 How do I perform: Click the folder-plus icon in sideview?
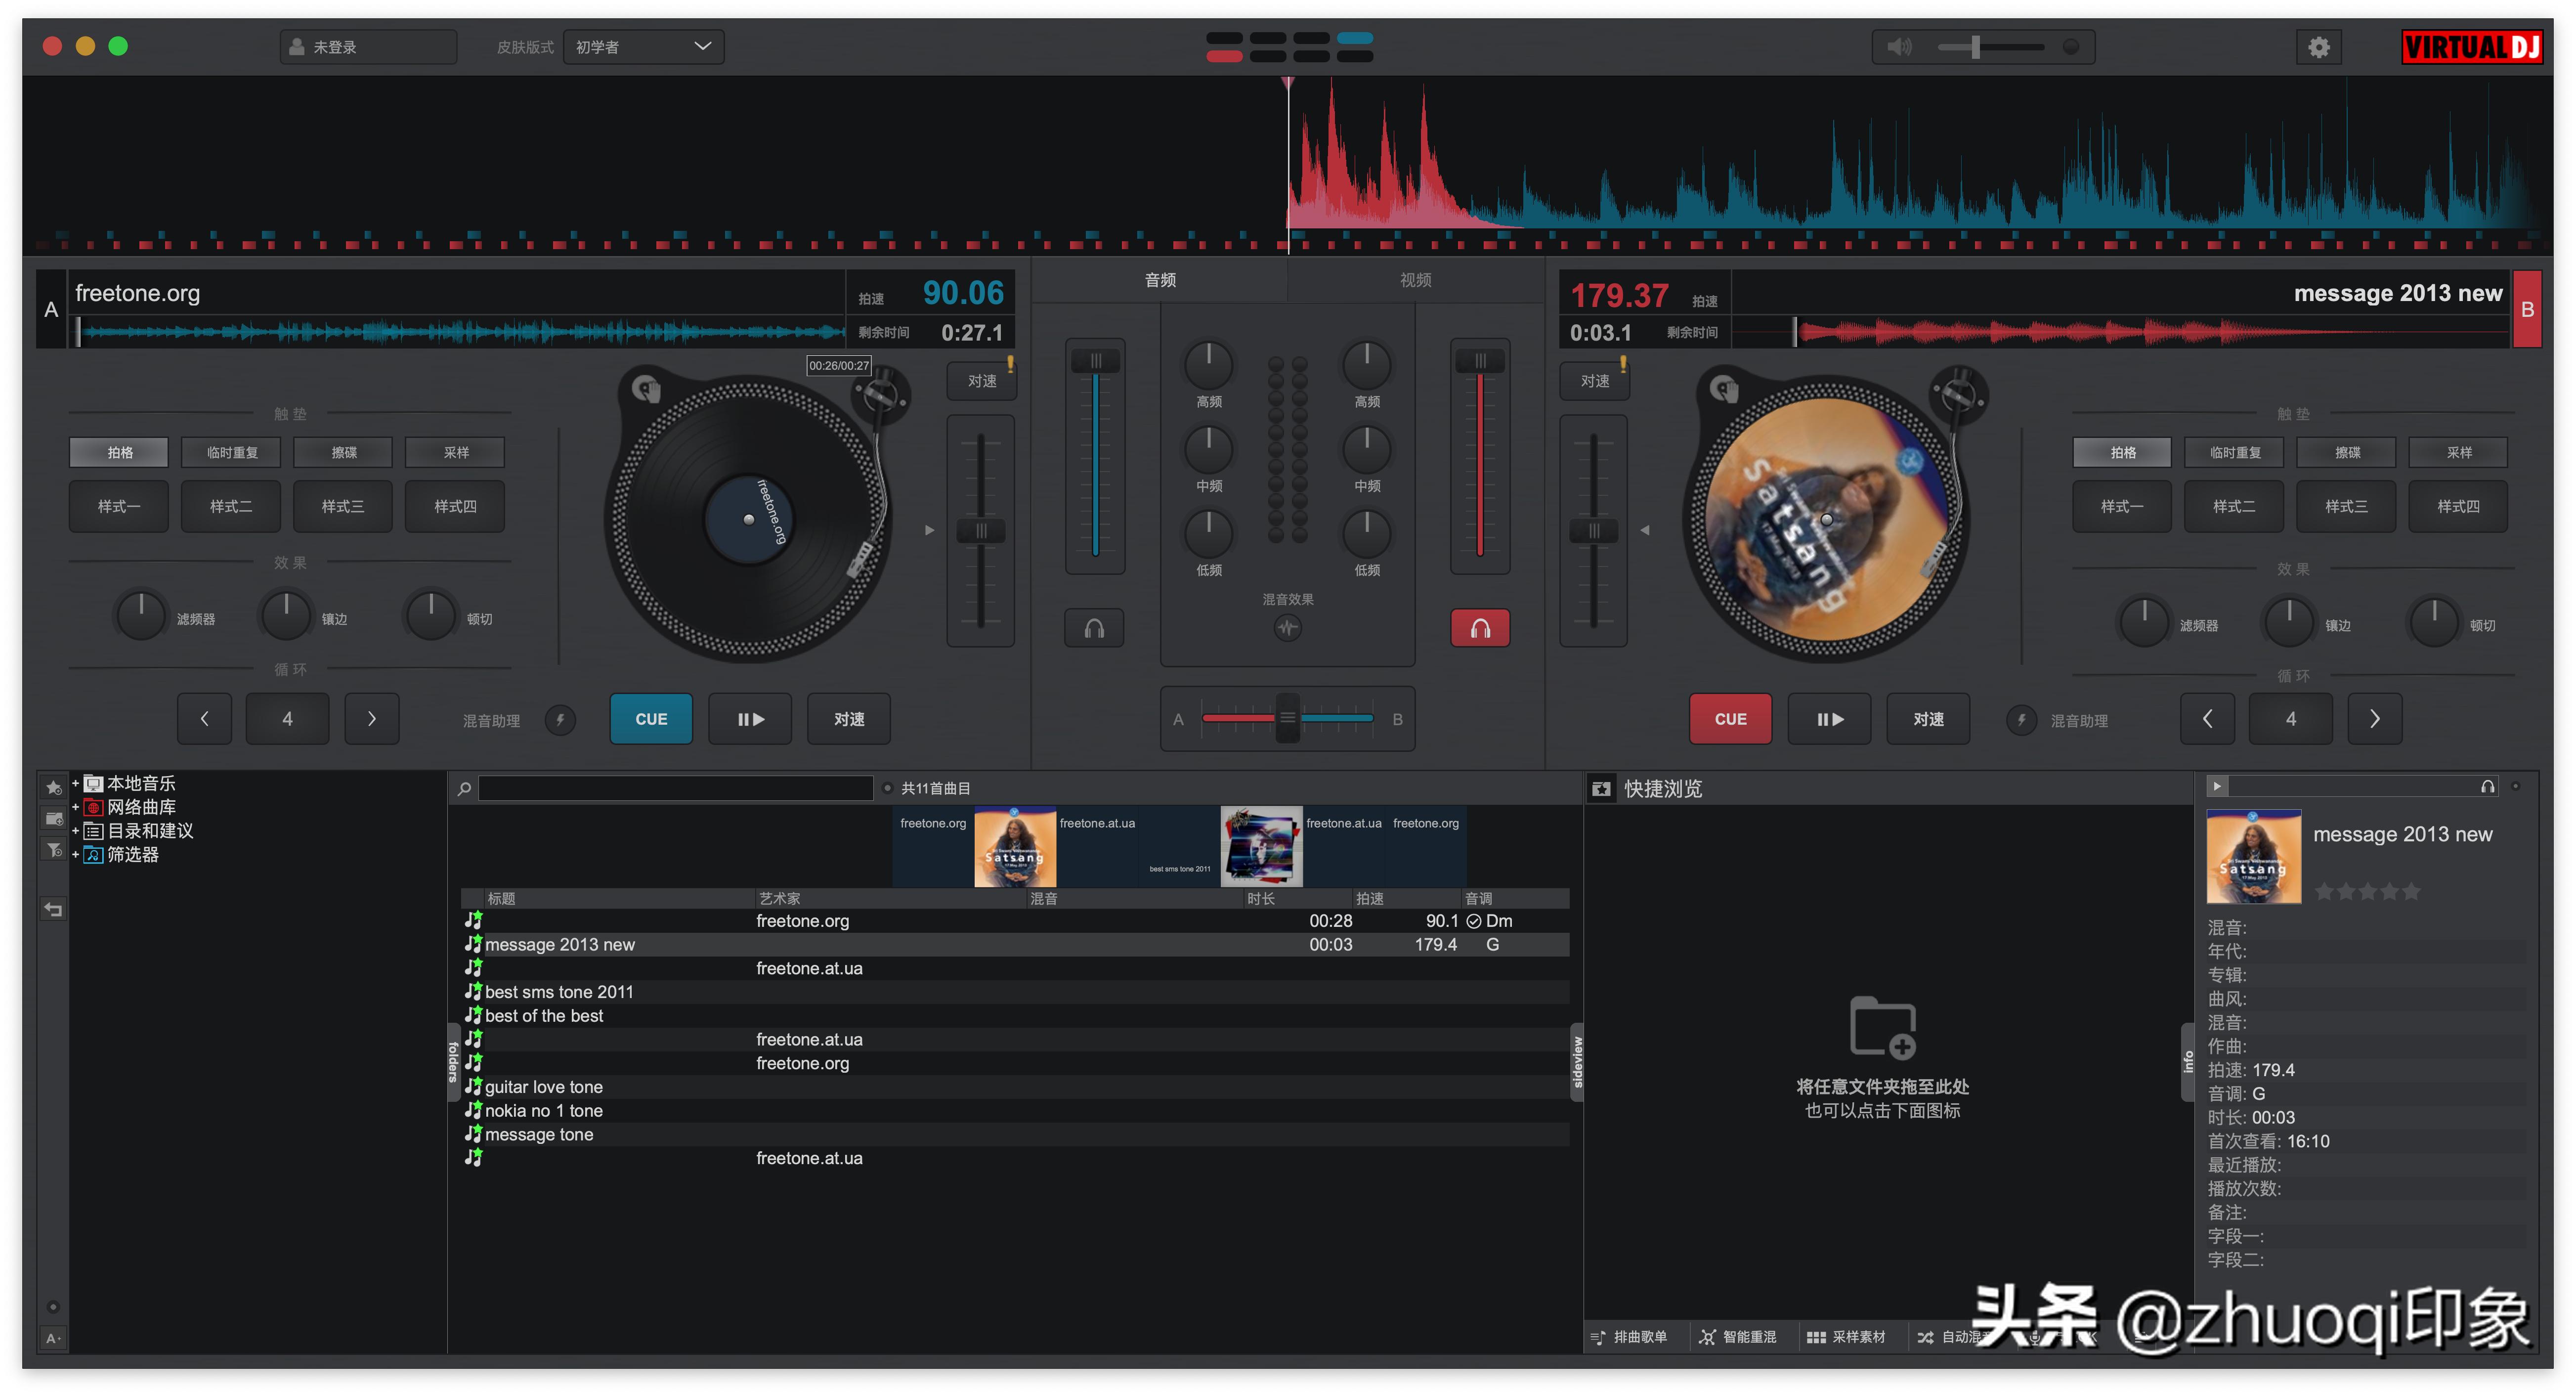click(x=1882, y=1027)
